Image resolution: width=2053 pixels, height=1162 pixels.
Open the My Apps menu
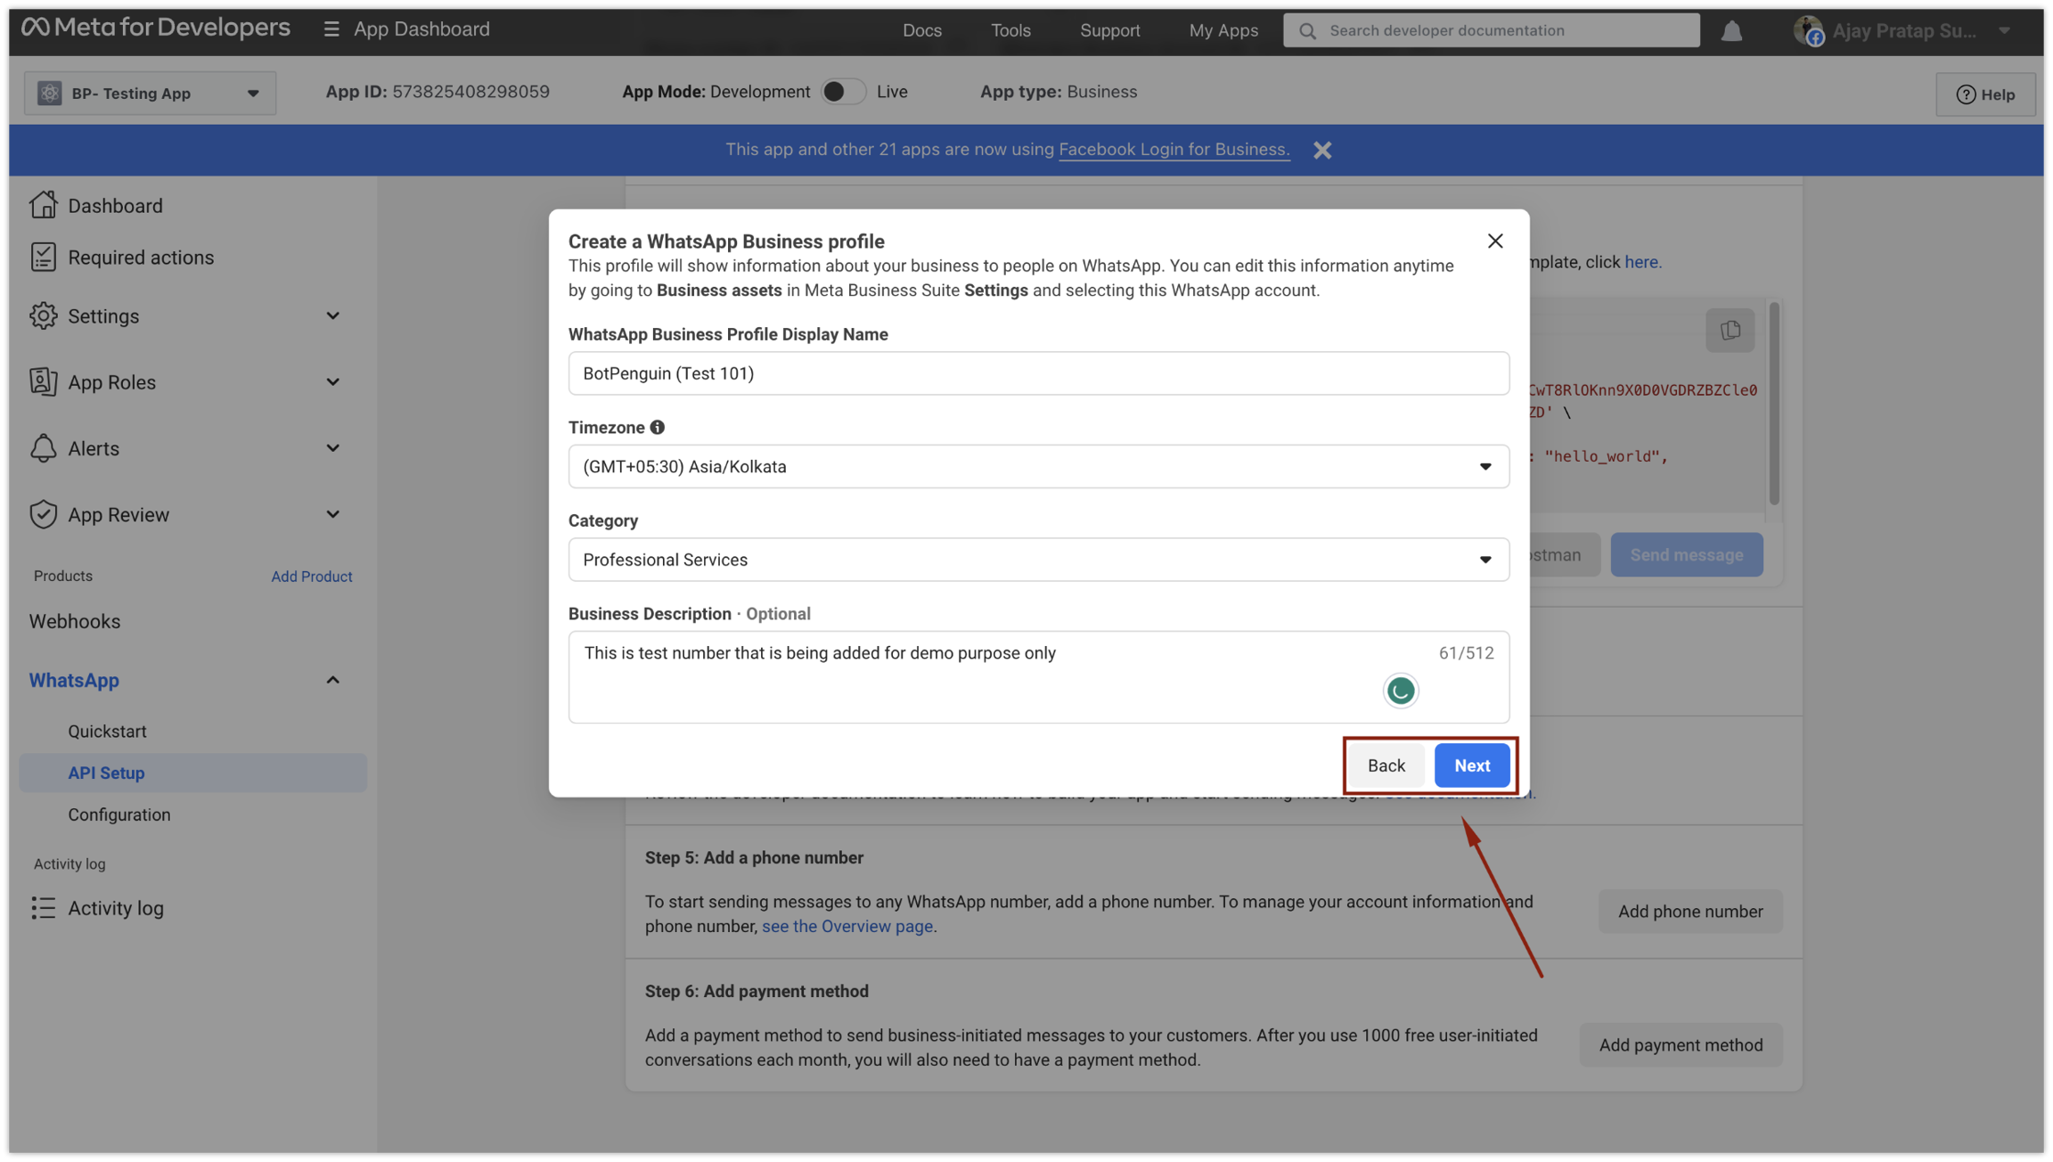coord(1223,30)
